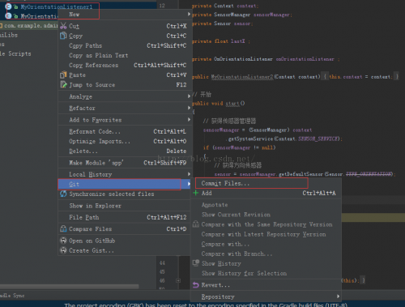Click the Jump to Source icon
This screenshot has height=307, width=405.
click(63, 85)
